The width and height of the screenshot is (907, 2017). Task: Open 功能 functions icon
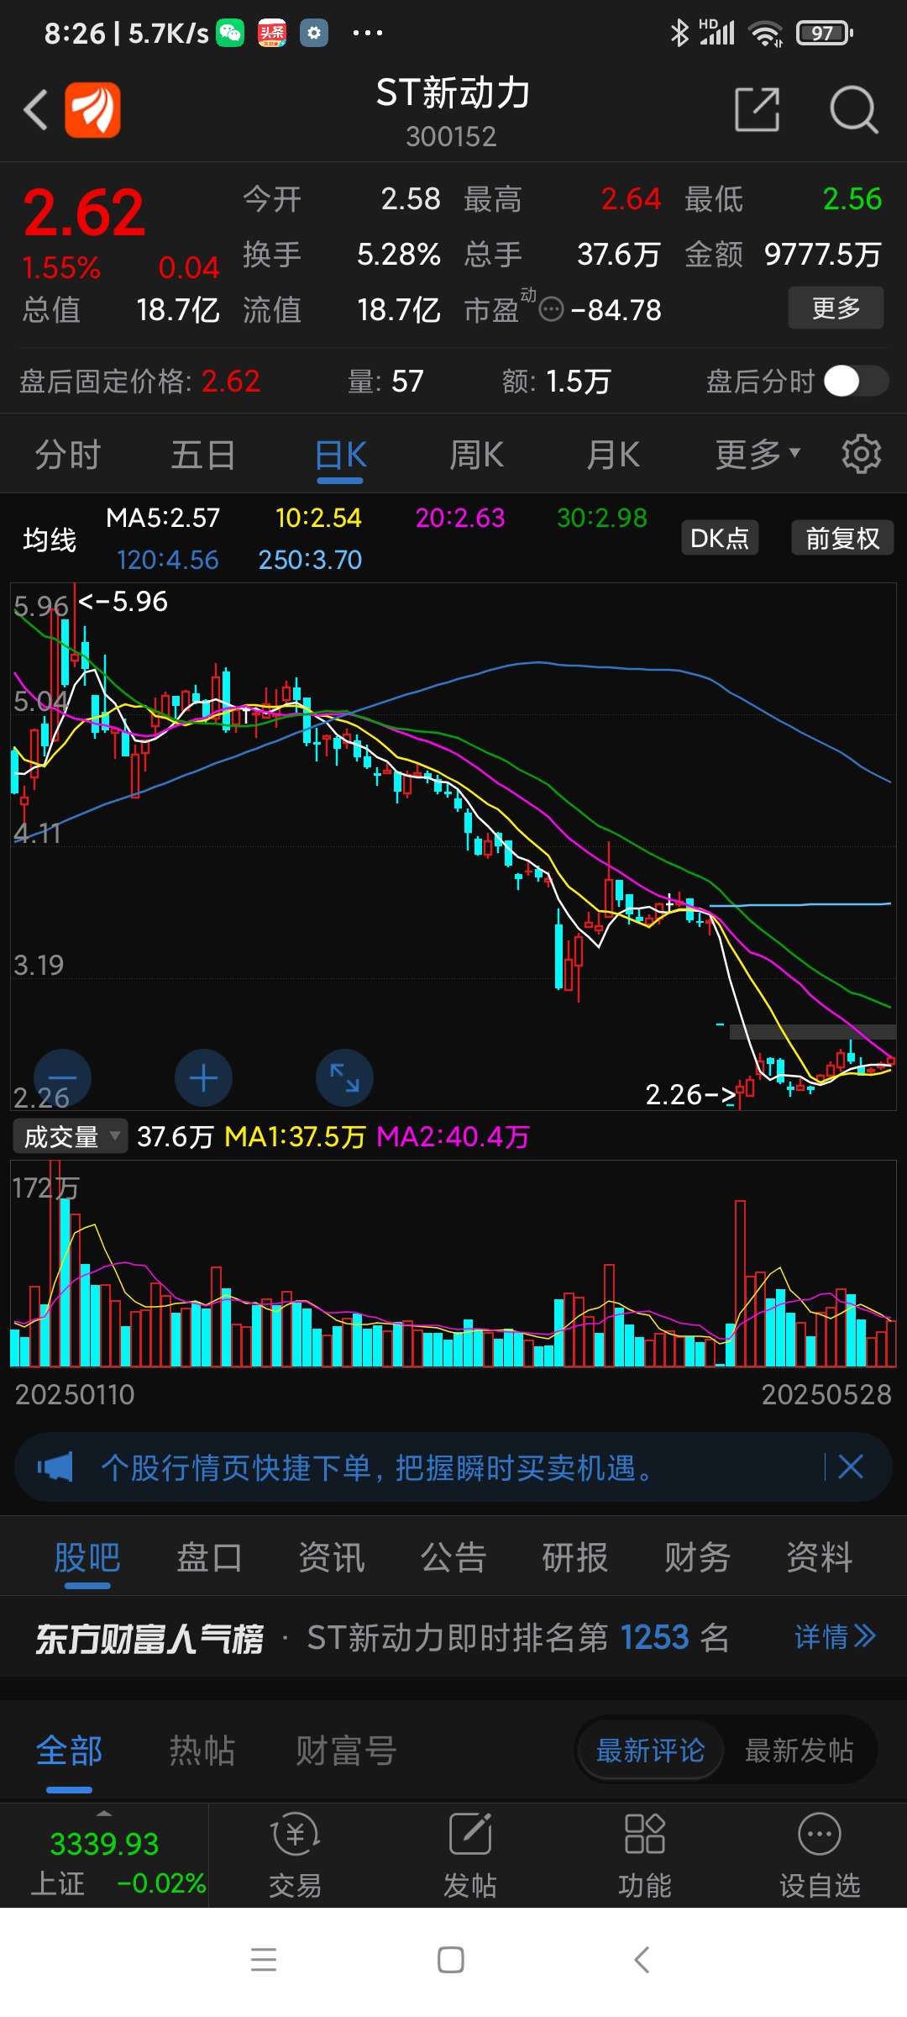(644, 1856)
